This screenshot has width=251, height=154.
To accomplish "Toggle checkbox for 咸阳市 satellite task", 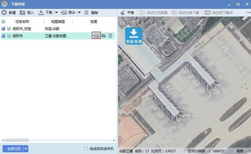I will [9, 36].
